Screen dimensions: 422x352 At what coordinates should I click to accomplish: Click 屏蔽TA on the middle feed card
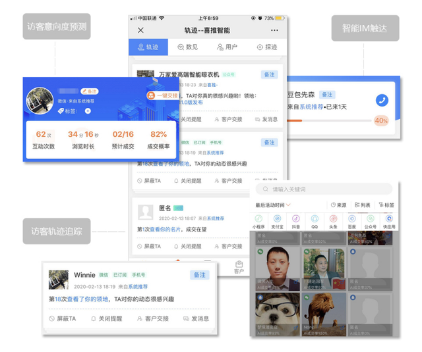(x=149, y=181)
